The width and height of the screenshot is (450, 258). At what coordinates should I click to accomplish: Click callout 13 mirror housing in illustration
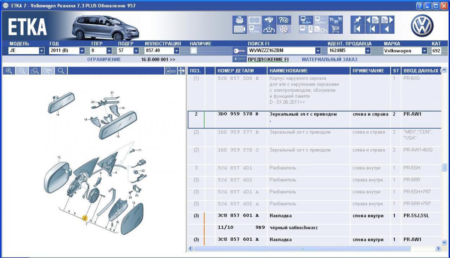tap(59, 157)
